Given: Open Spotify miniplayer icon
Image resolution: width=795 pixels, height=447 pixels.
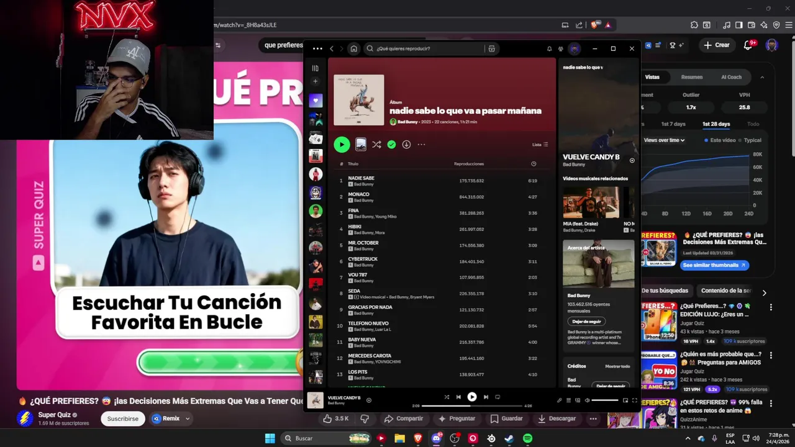Looking at the screenshot, I should [625, 400].
